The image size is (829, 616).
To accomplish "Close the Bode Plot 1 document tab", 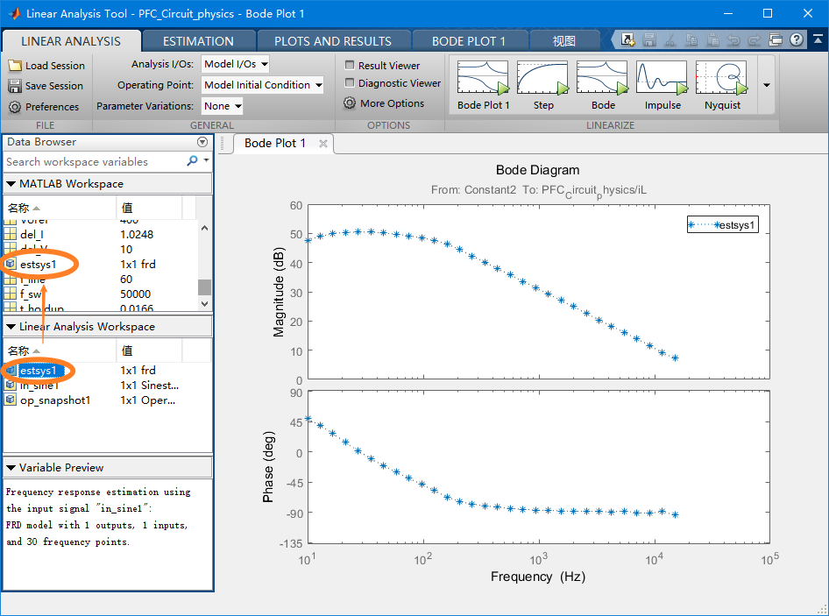I will [x=323, y=144].
